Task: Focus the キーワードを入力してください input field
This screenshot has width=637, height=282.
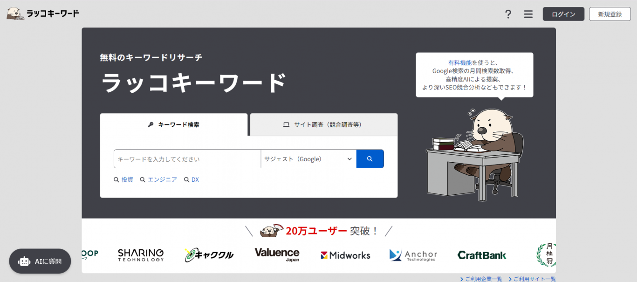Action: (187, 159)
